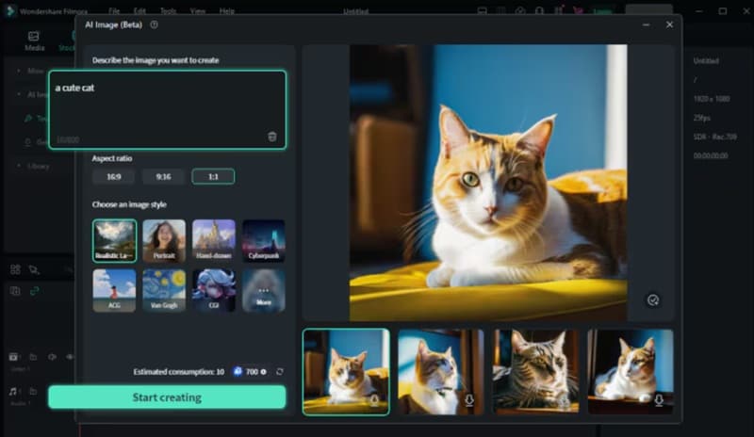Screen dimensions: 754x437
Task: Close the AI Image (Beta) dialog
Action: [x=669, y=24]
